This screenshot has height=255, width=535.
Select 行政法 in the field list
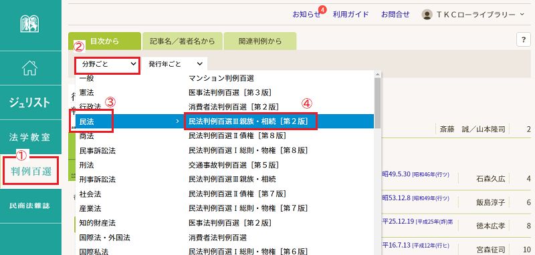pos(90,107)
